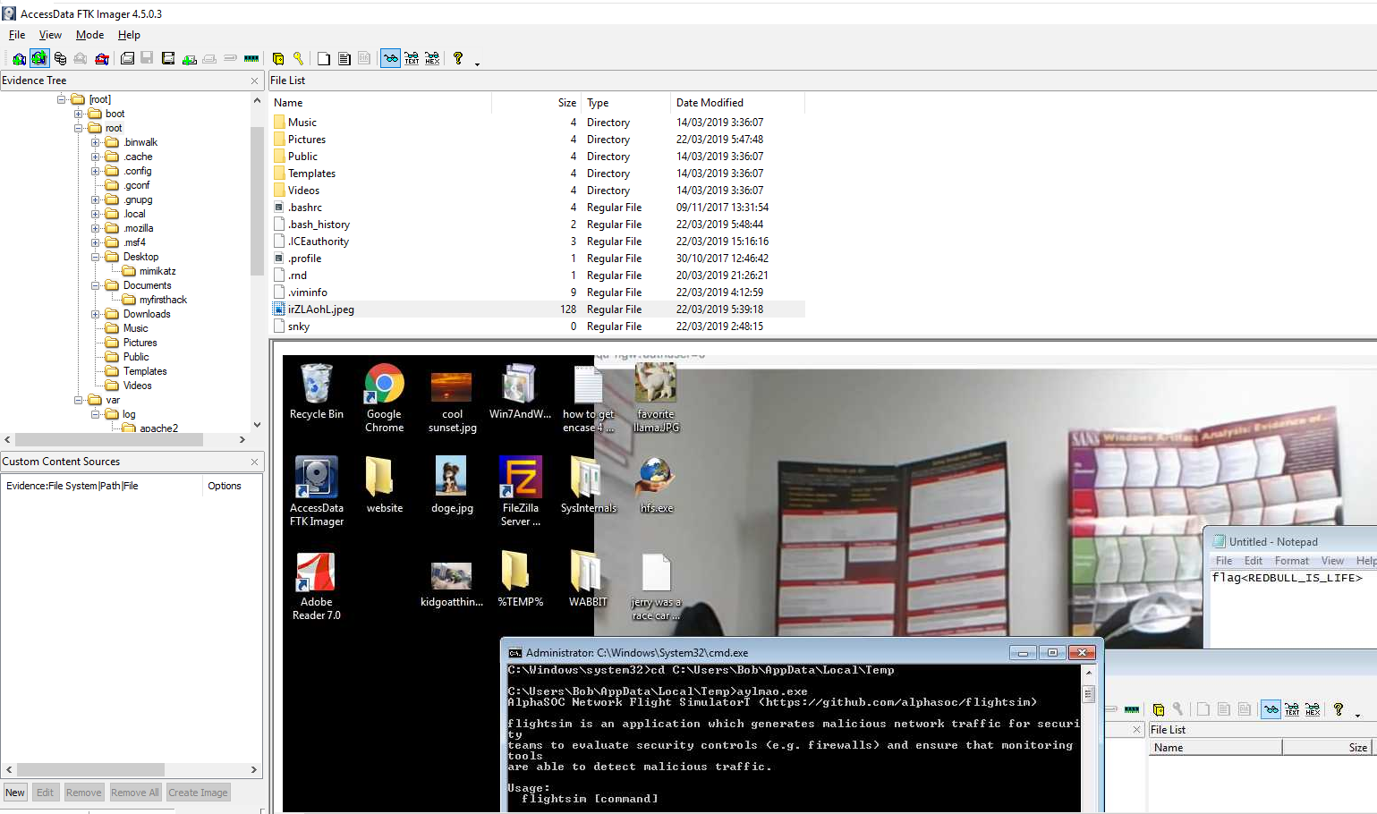Screen dimensions: 1377x814
Task: Collapse the Desktop folder node
Action: pos(95,257)
